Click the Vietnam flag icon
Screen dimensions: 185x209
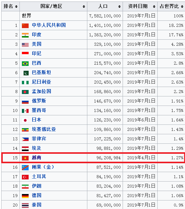pos(25,158)
